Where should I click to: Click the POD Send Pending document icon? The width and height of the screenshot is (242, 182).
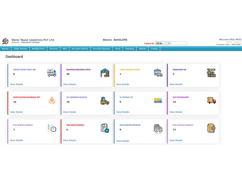point(105,128)
